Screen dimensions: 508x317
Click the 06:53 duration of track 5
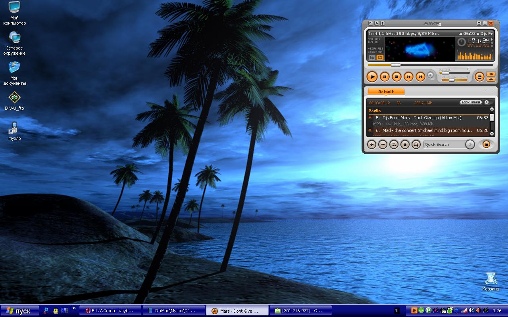[x=483, y=118]
